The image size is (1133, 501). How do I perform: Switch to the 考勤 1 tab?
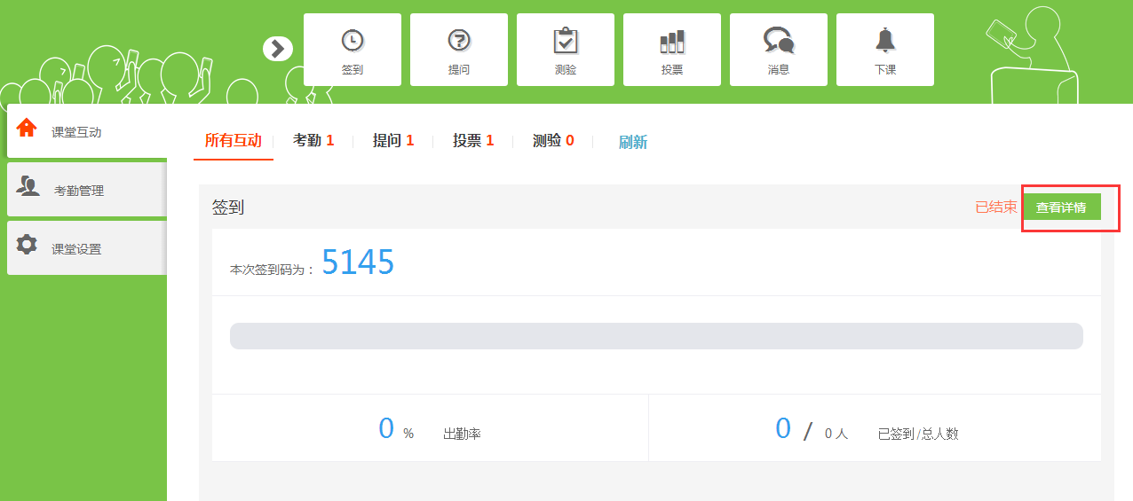point(313,140)
